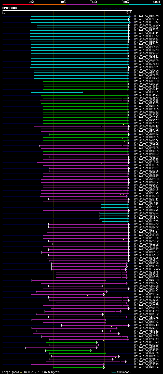Select the UniRef100_P48277 label

(x=146, y=283)
